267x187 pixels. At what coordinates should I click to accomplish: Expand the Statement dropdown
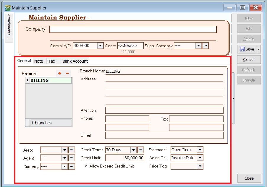(x=200, y=150)
